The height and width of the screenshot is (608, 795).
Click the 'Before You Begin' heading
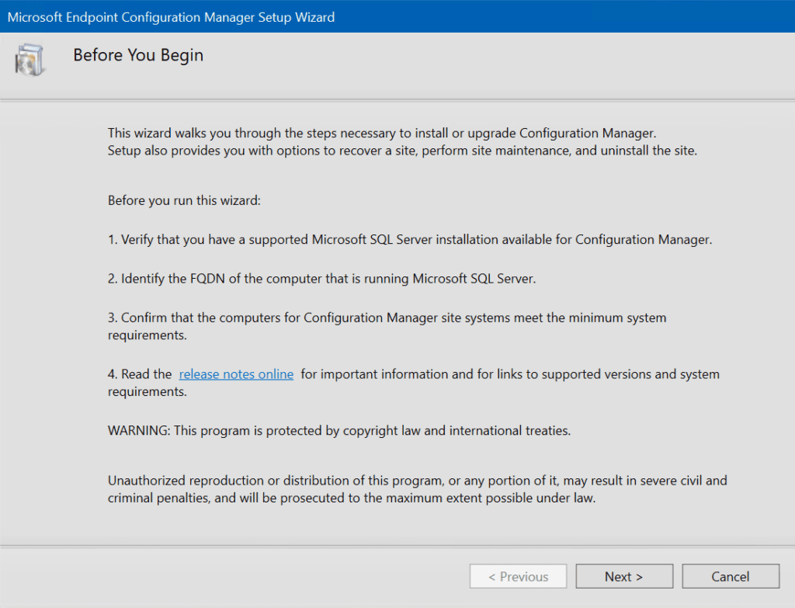pos(138,55)
